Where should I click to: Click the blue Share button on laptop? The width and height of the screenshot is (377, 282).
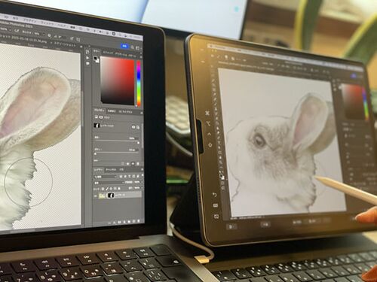pos(124,46)
